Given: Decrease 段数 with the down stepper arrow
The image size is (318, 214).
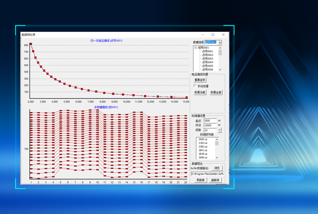Looking at the screenshot, I should click(219, 132).
